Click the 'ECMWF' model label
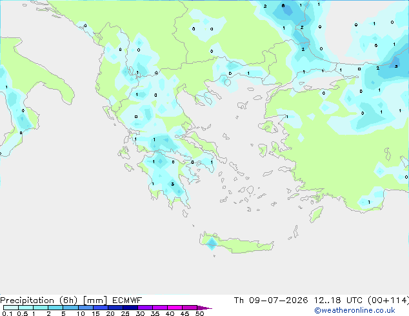The image size is (409, 316). click(x=127, y=301)
